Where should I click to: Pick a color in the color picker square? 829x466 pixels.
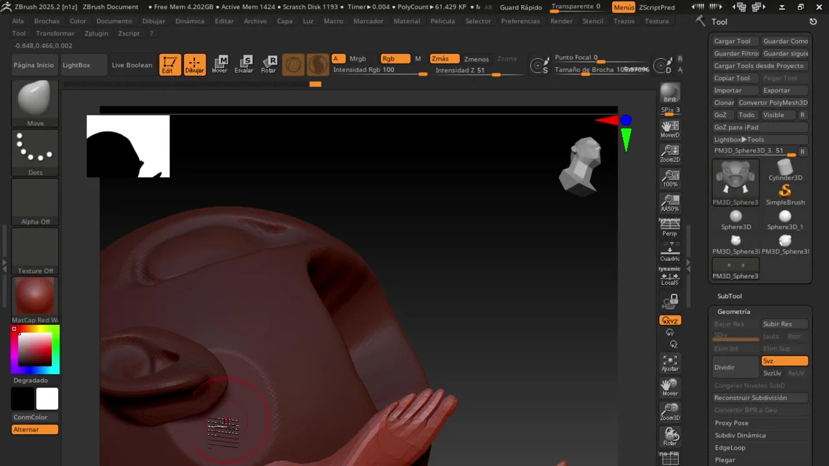pyautogui.click(x=35, y=350)
